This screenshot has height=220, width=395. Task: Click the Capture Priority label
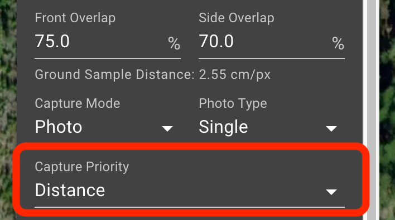82,167
